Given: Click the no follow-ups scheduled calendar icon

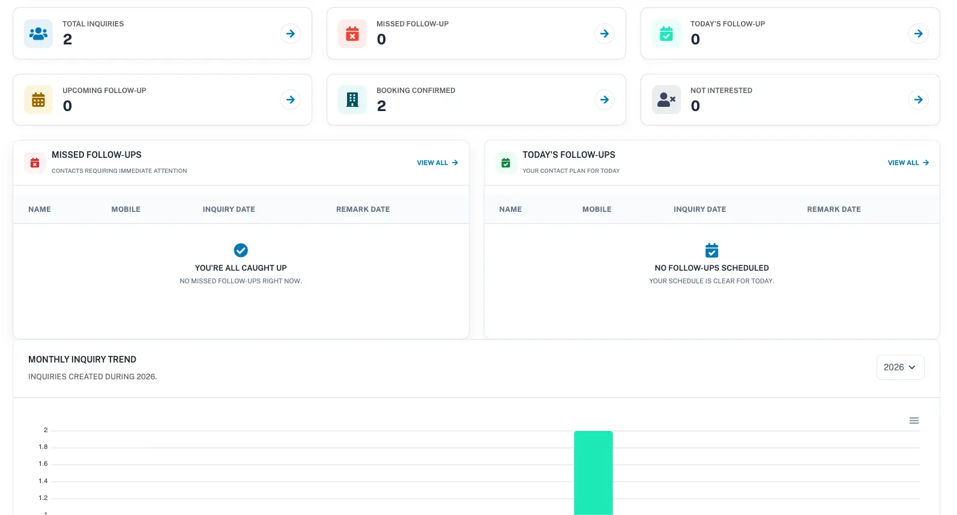Looking at the screenshot, I should (x=711, y=250).
